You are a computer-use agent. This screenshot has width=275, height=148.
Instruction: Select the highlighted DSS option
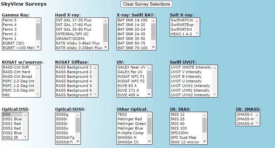(13, 114)
